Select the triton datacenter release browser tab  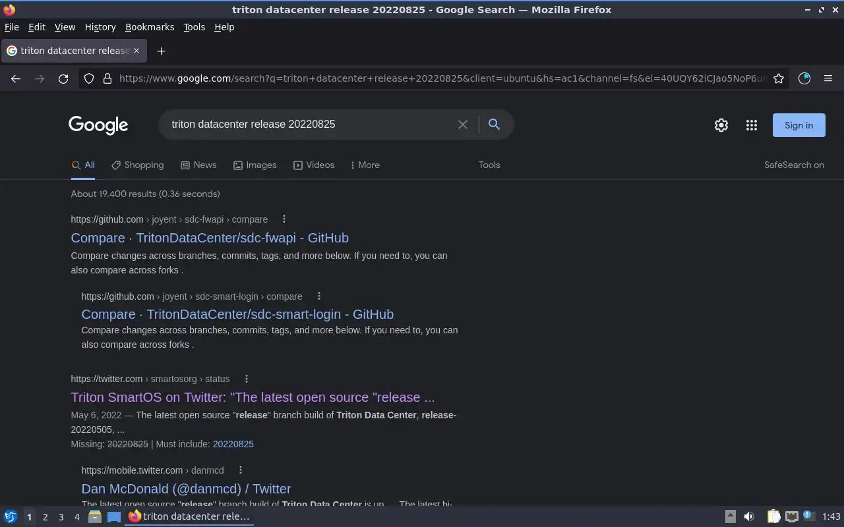coord(73,51)
